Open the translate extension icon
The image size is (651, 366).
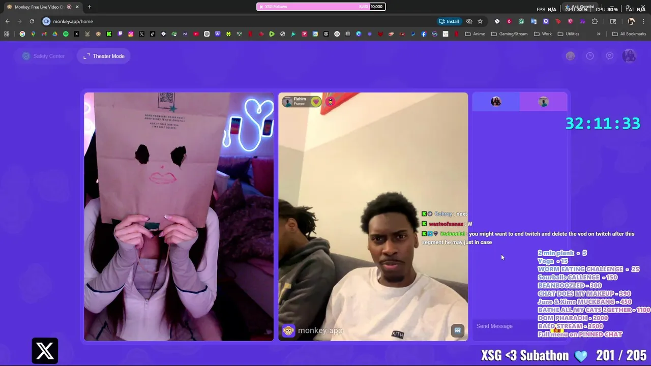point(534,21)
